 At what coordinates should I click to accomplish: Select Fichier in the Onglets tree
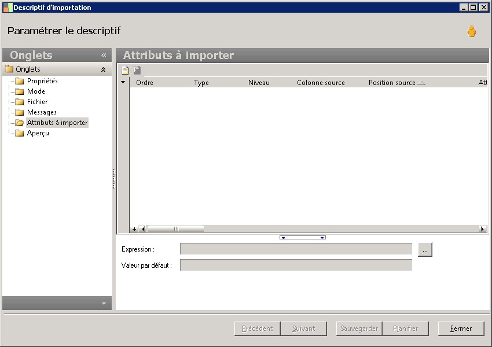(38, 102)
